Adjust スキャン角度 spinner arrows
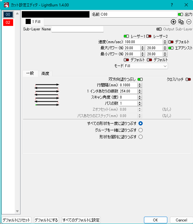 139,97
